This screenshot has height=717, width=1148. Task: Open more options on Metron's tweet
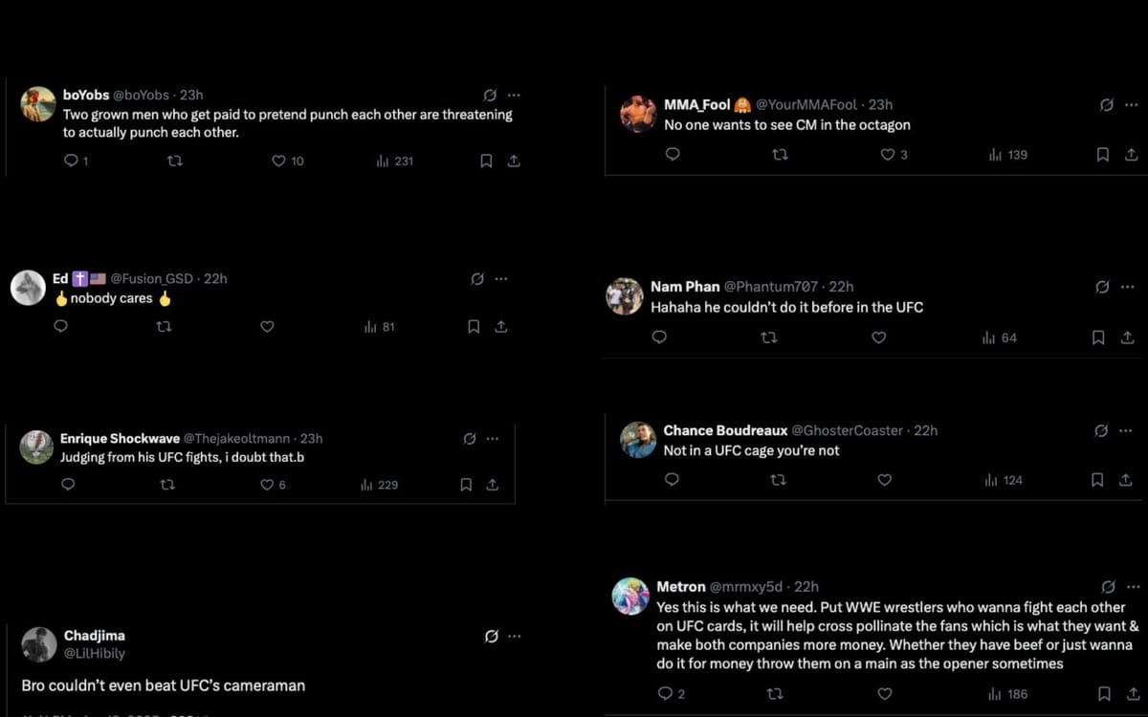tap(1133, 587)
